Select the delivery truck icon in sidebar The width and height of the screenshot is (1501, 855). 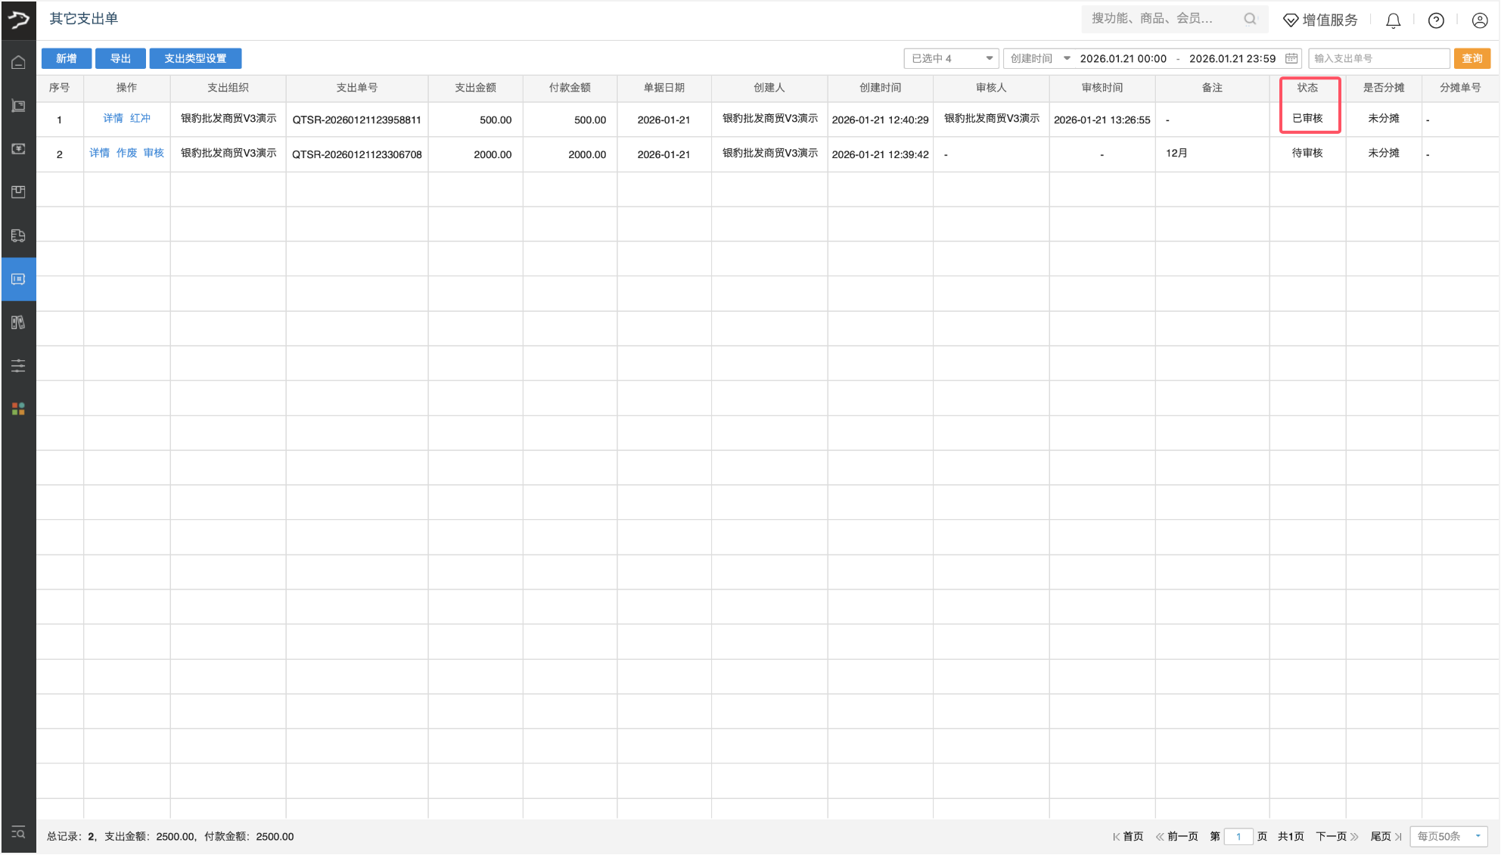click(18, 235)
